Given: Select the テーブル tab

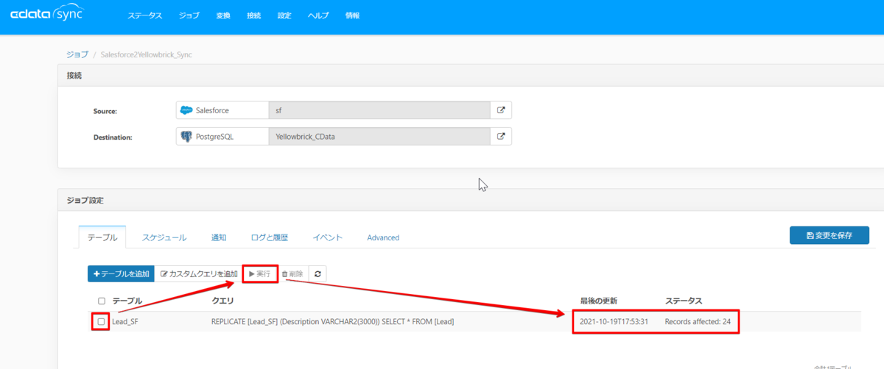Looking at the screenshot, I should 102,237.
